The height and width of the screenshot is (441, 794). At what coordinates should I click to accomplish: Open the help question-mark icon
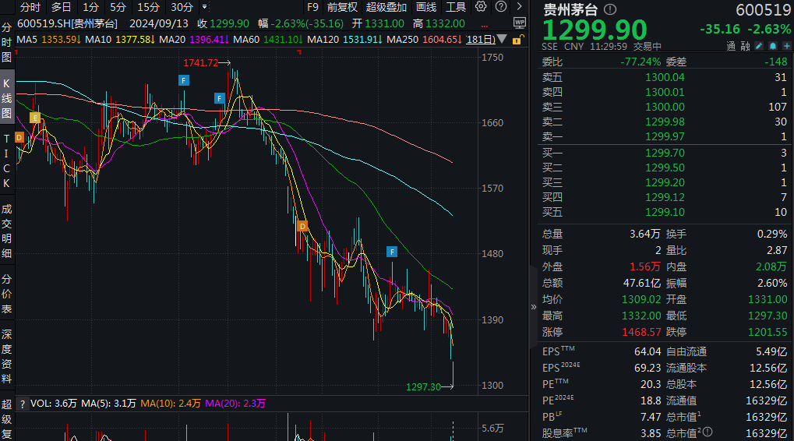(x=501, y=6)
